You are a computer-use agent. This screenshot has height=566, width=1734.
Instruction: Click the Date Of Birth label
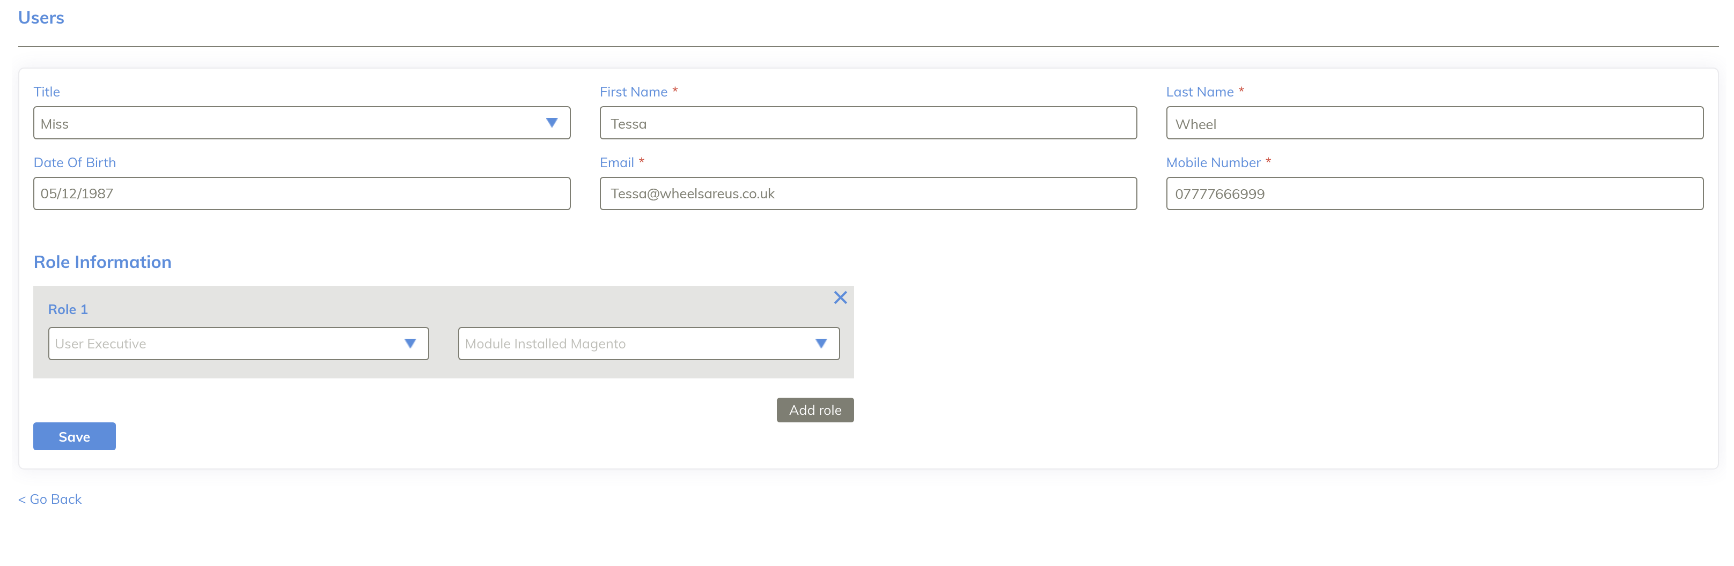pyautogui.click(x=75, y=163)
